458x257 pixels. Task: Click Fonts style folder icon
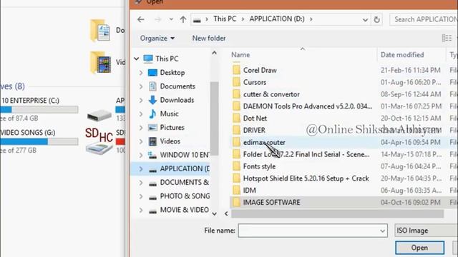(236, 166)
